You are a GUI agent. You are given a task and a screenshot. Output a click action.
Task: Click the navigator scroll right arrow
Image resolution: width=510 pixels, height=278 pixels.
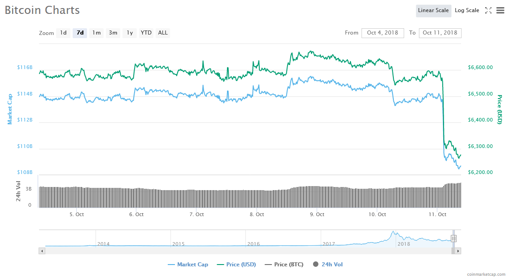458,251
